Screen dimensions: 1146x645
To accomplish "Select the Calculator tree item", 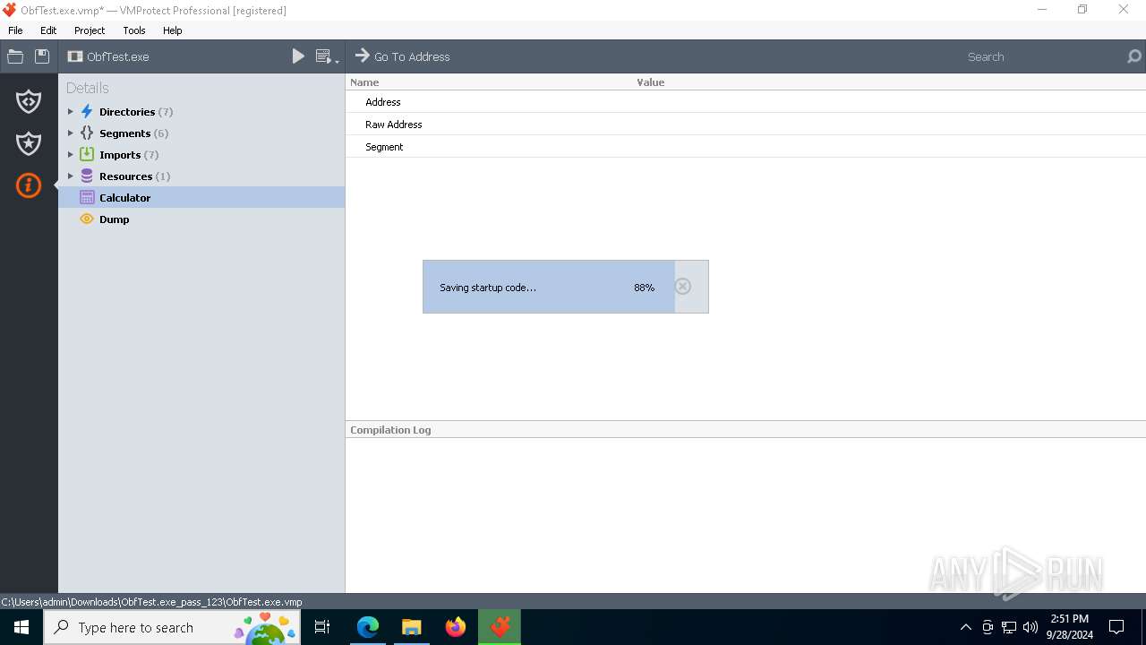I will point(201,198).
